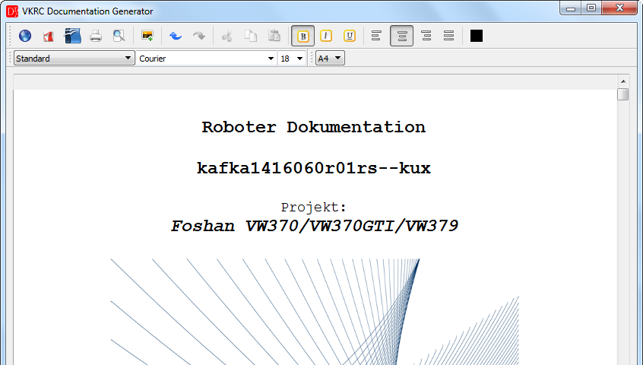This screenshot has width=643, height=365.
Task: Click the Roboter Dokumentation heading
Action: (x=314, y=127)
